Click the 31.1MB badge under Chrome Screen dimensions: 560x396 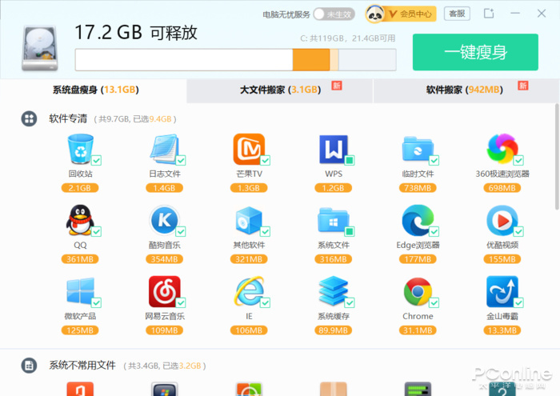coord(418,330)
